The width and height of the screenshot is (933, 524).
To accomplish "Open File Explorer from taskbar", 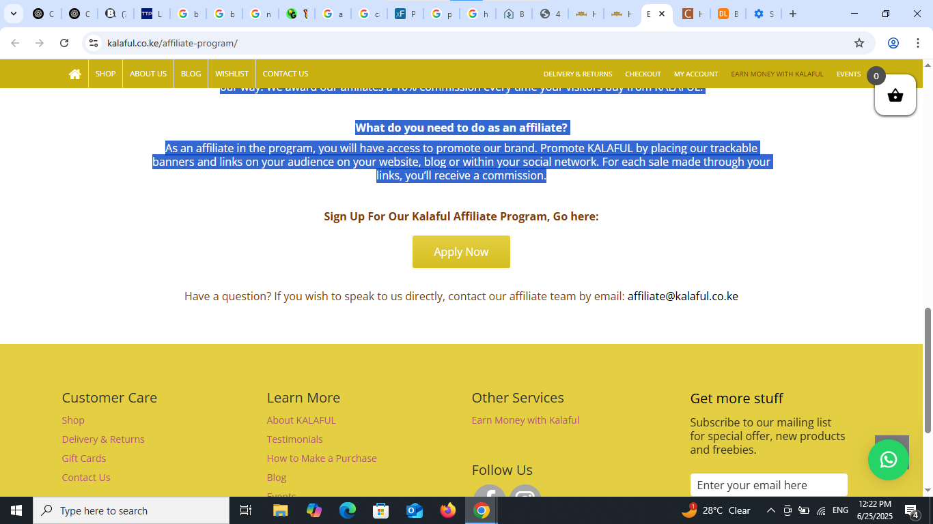I will tap(281, 510).
